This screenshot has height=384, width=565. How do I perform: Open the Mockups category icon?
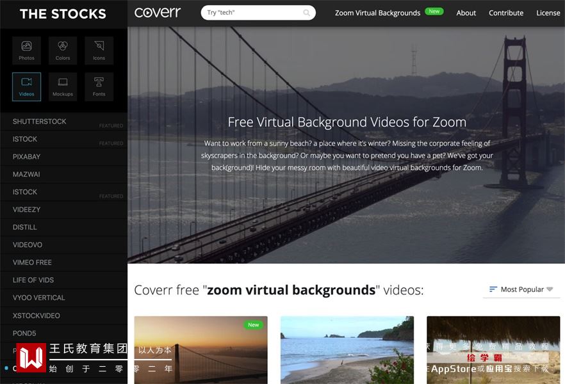[x=63, y=87]
